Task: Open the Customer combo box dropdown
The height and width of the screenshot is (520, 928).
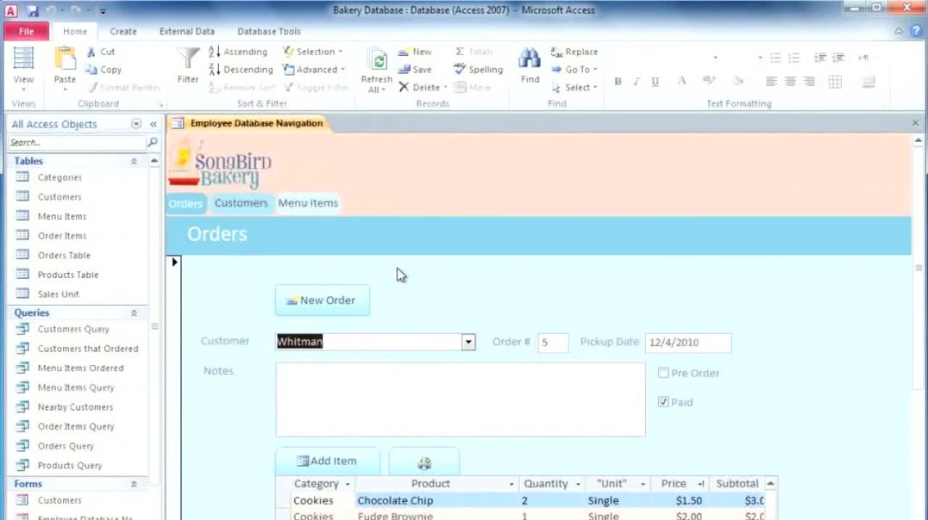Action: [x=468, y=342]
